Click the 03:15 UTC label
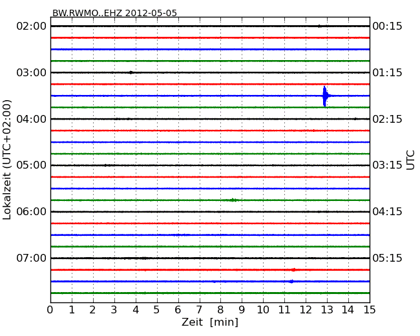 point(387,165)
